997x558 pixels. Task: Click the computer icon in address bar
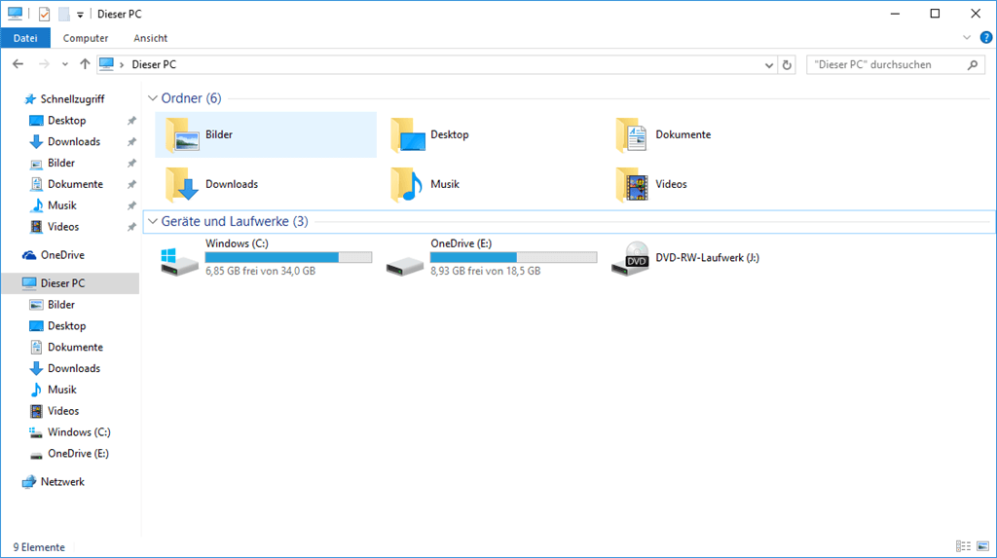click(x=106, y=64)
